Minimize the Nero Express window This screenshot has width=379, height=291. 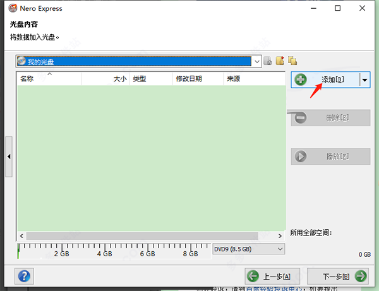[313, 8]
